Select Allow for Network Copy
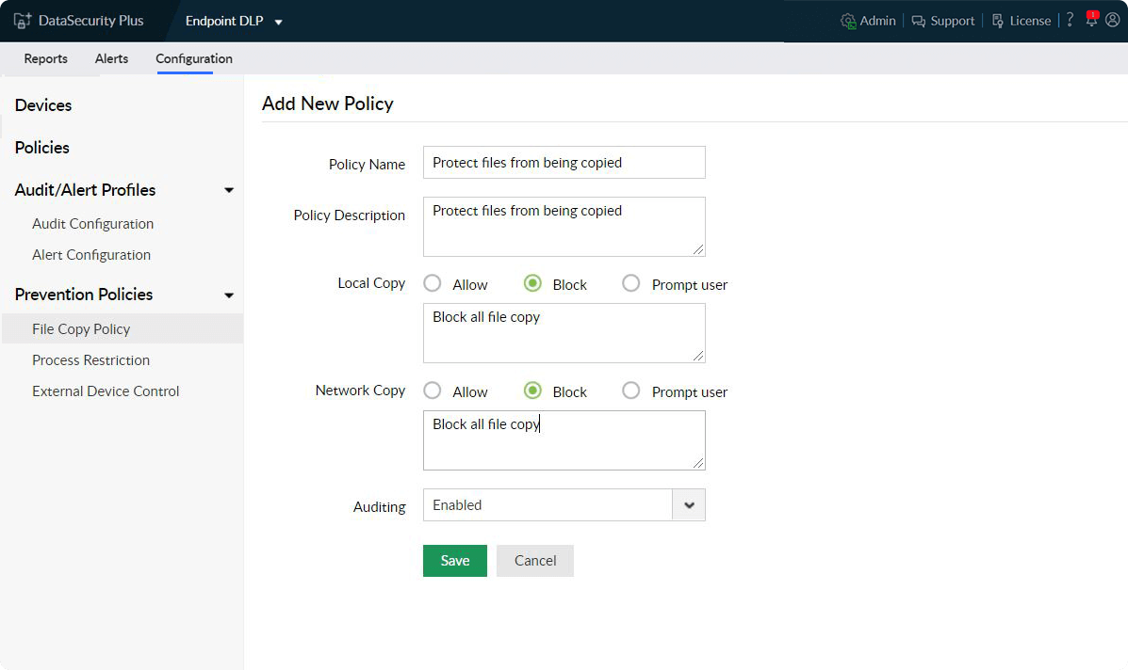 (433, 391)
